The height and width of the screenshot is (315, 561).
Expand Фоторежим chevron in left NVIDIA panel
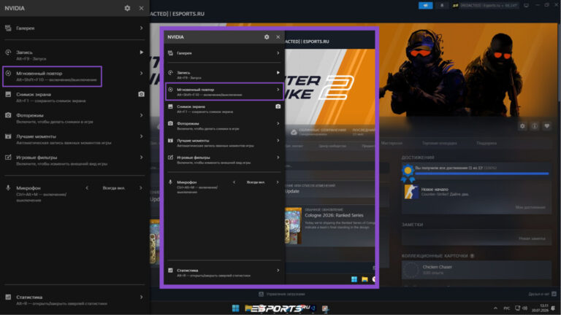pyautogui.click(x=141, y=115)
